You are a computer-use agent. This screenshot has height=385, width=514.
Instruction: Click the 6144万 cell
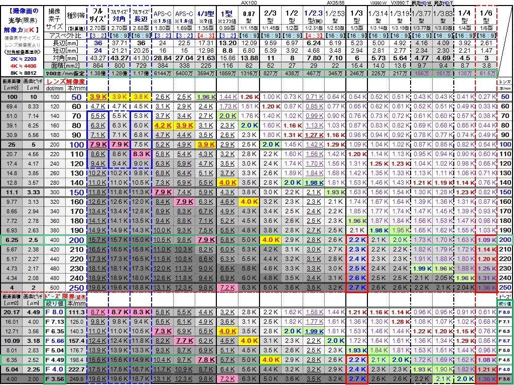click(x=163, y=74)
